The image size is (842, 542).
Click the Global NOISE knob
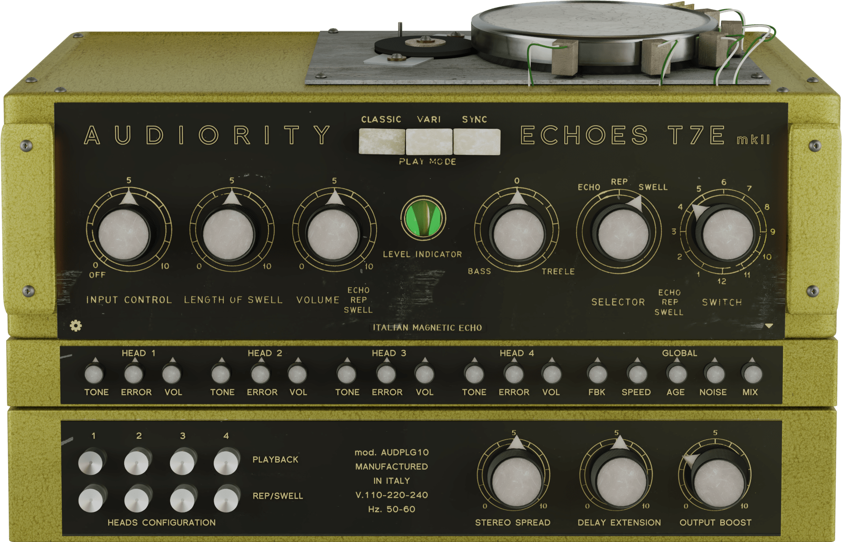[x=715, y=373]
